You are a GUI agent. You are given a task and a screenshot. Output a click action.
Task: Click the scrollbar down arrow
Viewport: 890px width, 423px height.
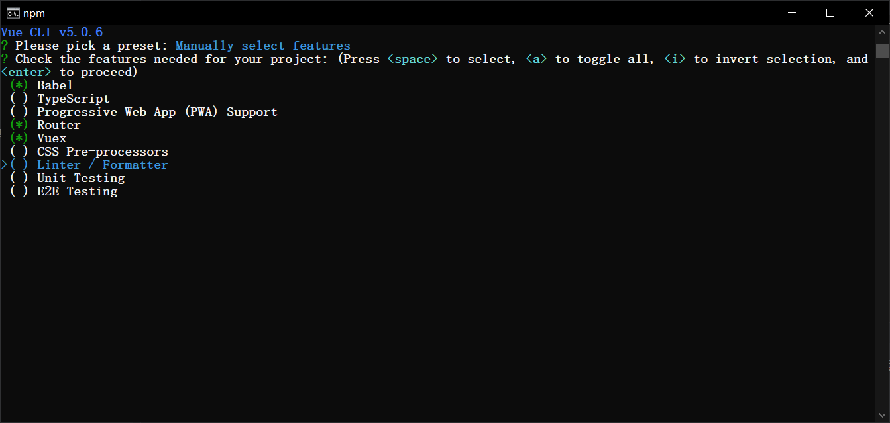click(x=883, y=416)
